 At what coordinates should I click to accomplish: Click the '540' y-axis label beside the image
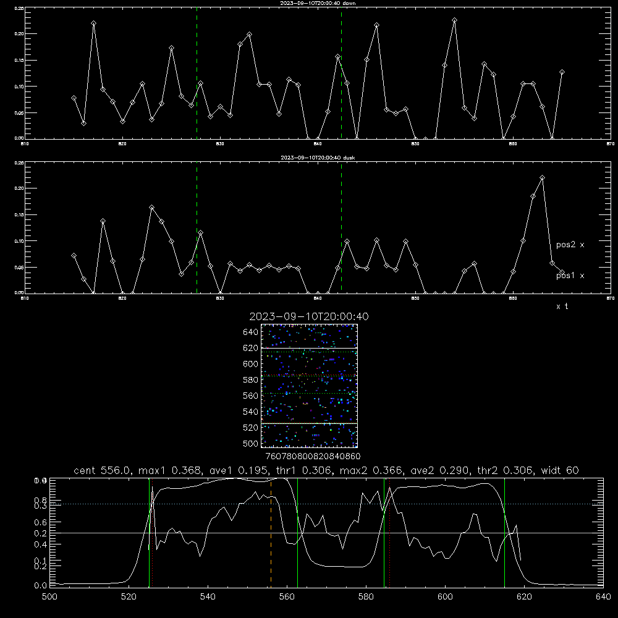coord(251,412)
